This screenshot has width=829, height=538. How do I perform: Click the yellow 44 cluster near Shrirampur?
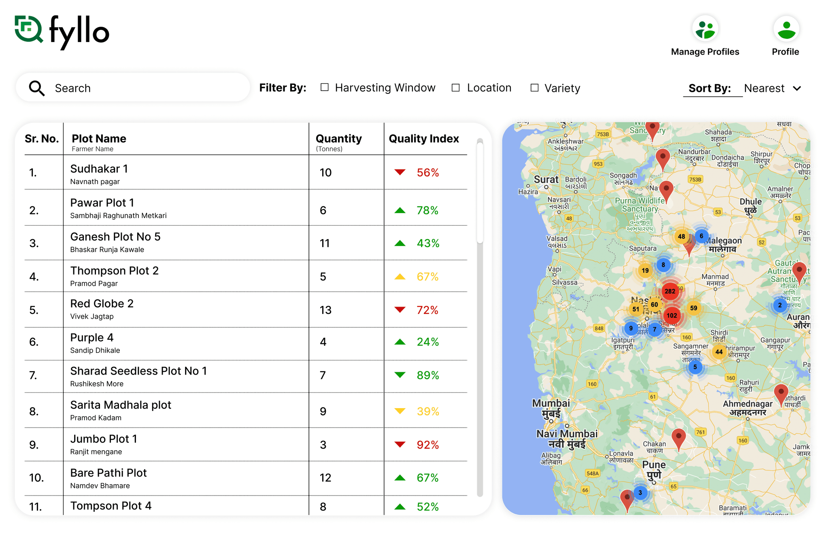coord(719,352)
